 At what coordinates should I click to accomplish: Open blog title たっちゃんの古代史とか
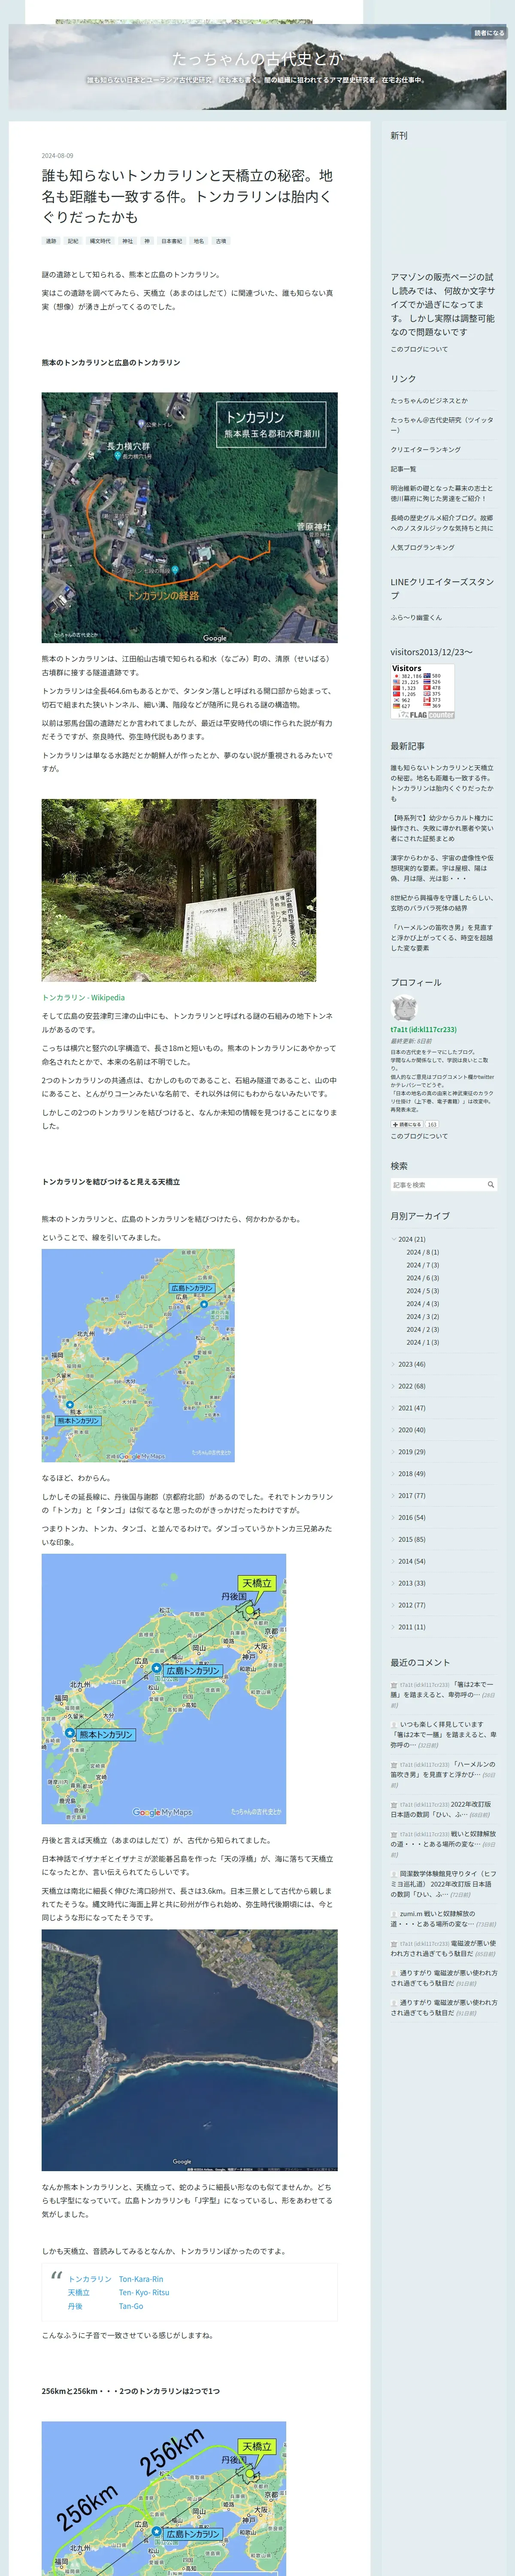pos(257,59)
